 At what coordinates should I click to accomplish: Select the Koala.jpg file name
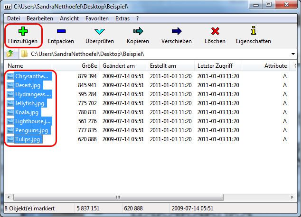coord(27,112)
